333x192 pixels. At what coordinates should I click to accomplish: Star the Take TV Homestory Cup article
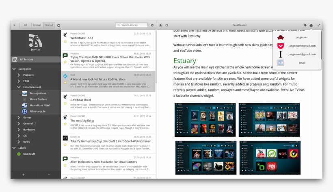(65, 145)
